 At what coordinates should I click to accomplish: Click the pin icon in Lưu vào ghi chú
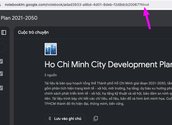click(50, 119)
